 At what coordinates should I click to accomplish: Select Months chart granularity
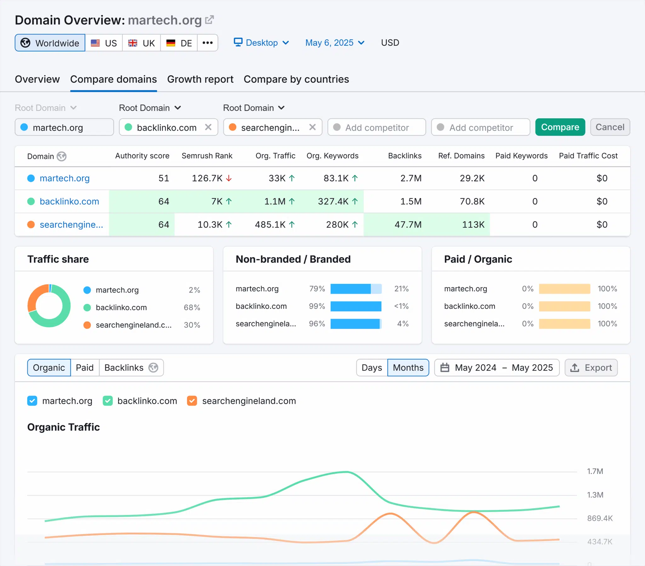click(408, 368)
